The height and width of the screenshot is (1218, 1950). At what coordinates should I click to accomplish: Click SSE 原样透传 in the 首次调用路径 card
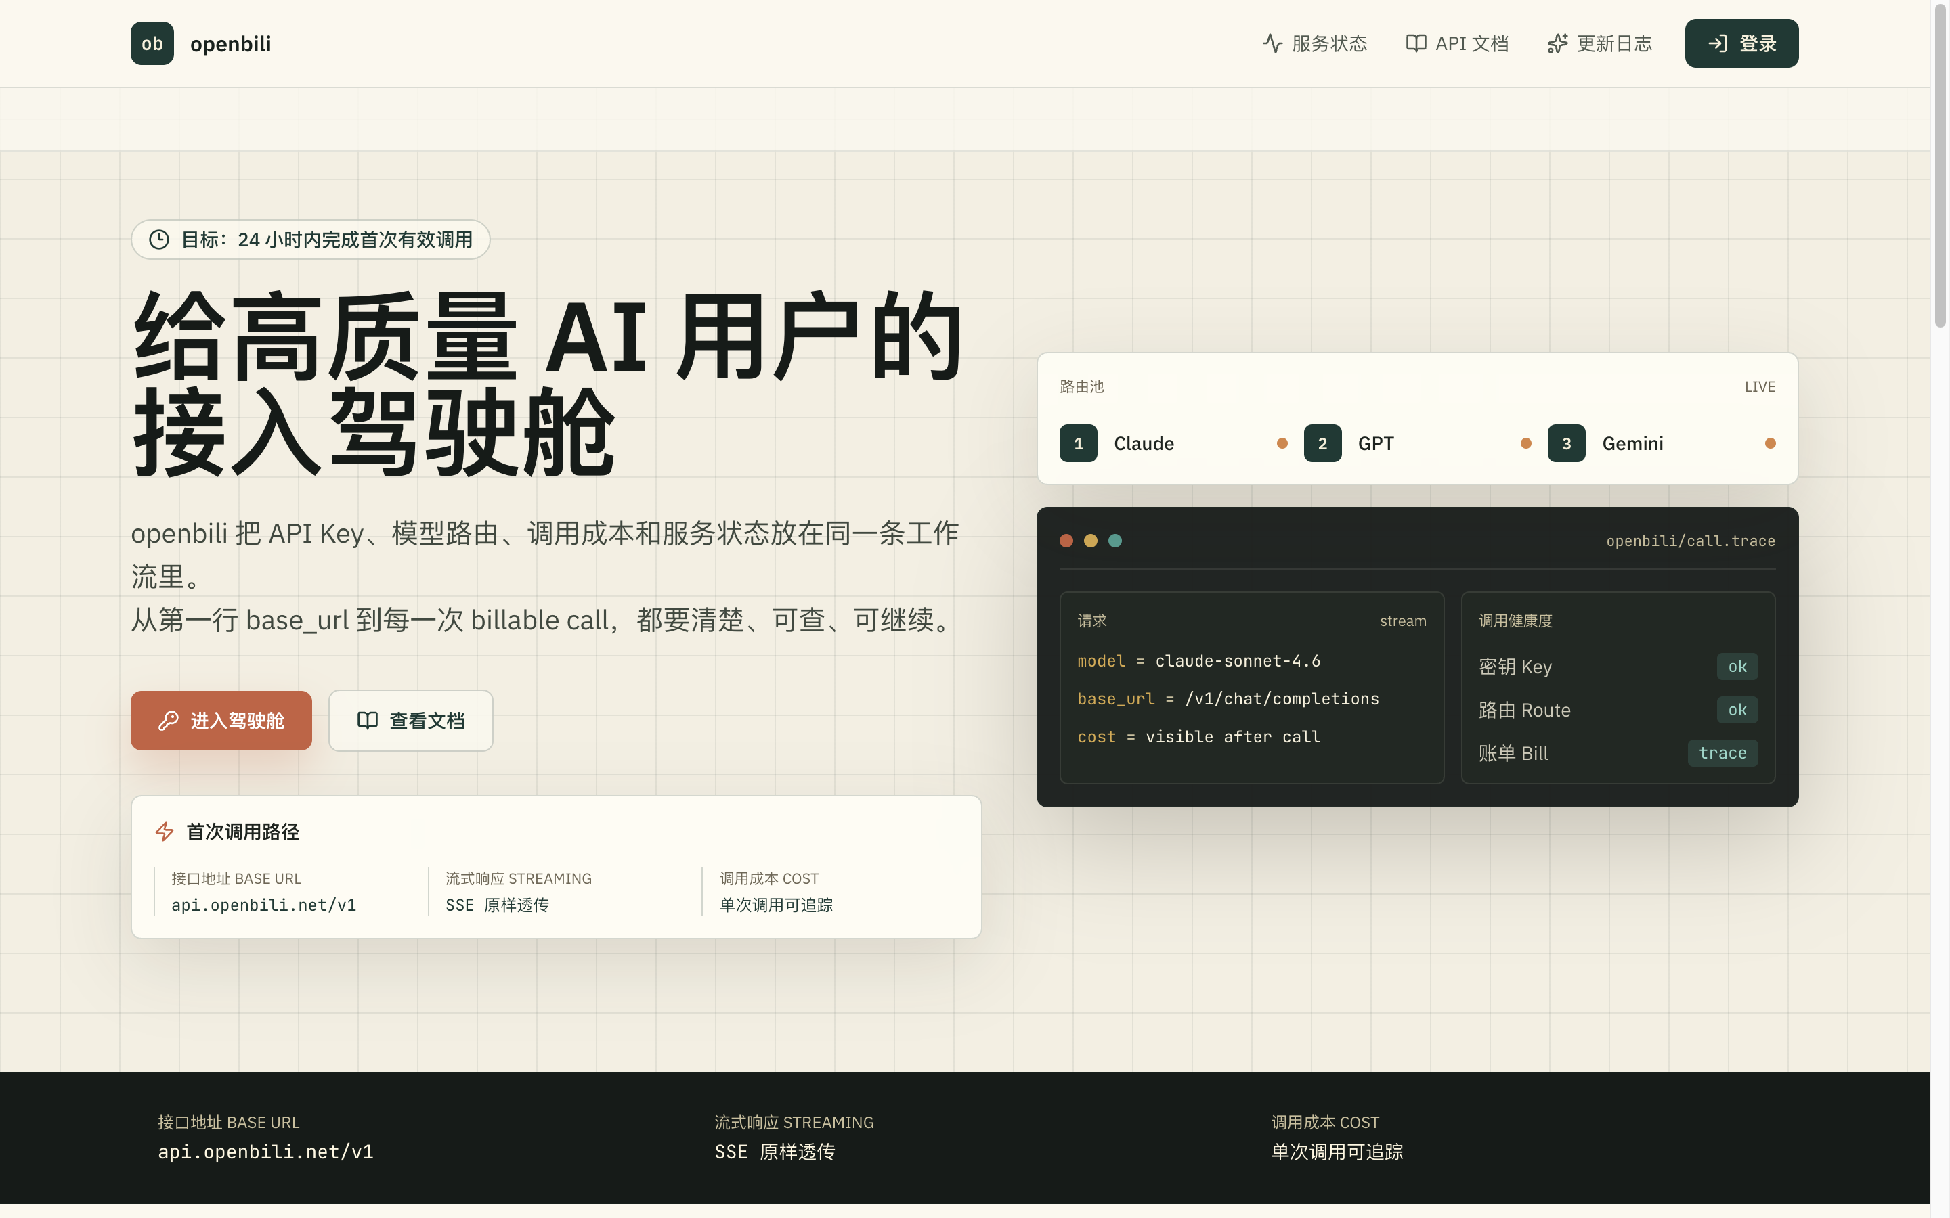(496, 905)
